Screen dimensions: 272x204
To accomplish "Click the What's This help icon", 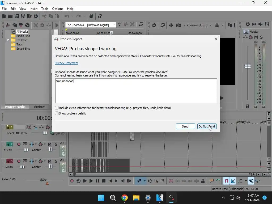I will (100, 16).
